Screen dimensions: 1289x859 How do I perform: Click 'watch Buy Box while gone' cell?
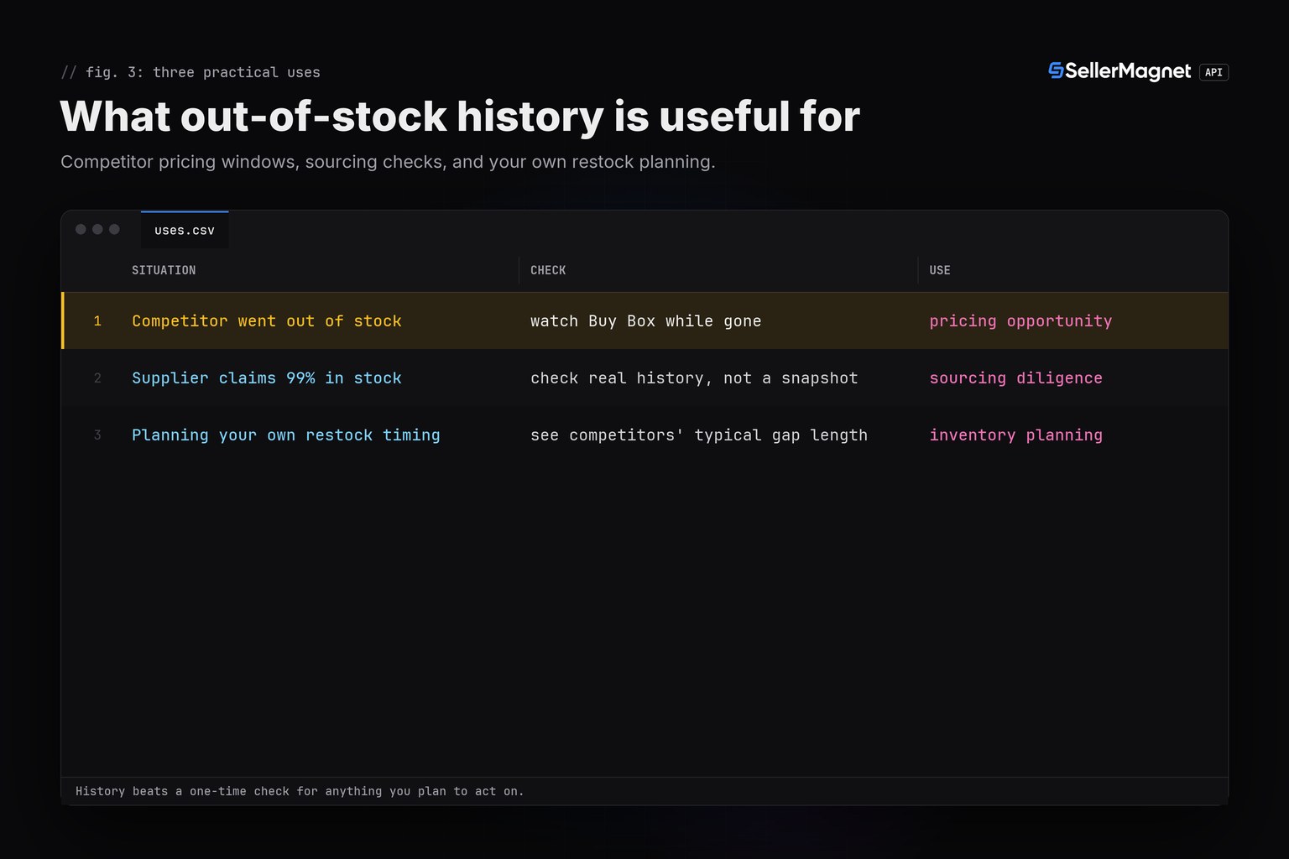(x=646, y=321)
